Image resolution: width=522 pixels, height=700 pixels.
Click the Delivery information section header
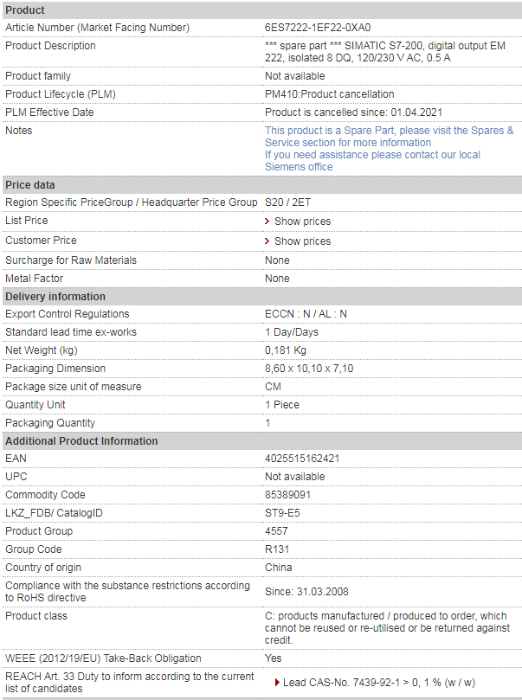point(262,297)
